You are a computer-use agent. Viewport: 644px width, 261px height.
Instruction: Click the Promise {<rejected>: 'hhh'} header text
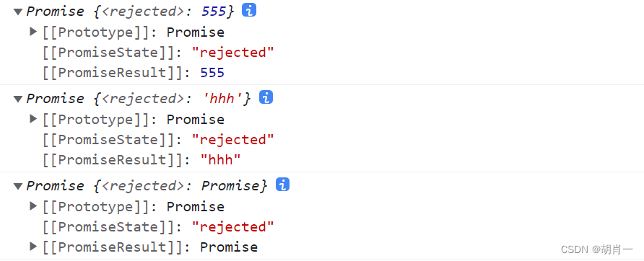139,99
